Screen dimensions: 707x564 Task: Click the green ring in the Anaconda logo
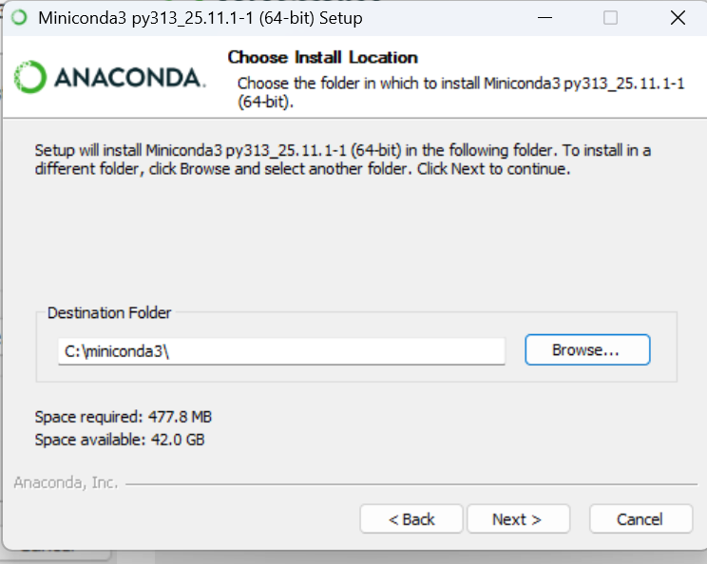pyautogui.click(x=30, y=78)
